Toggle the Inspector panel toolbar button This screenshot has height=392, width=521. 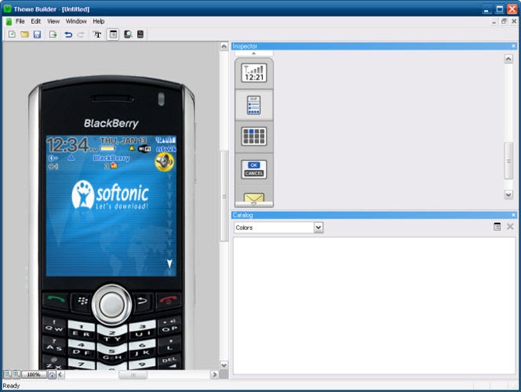(113, 34)
